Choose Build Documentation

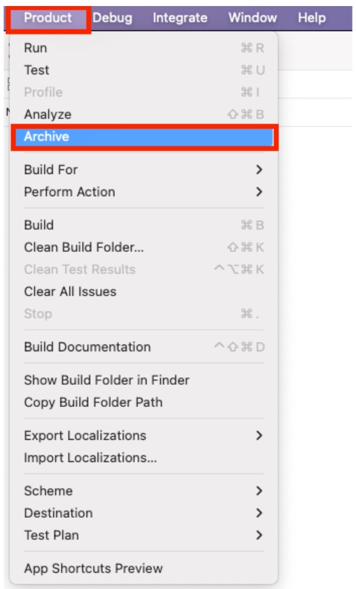pos(144,347)
